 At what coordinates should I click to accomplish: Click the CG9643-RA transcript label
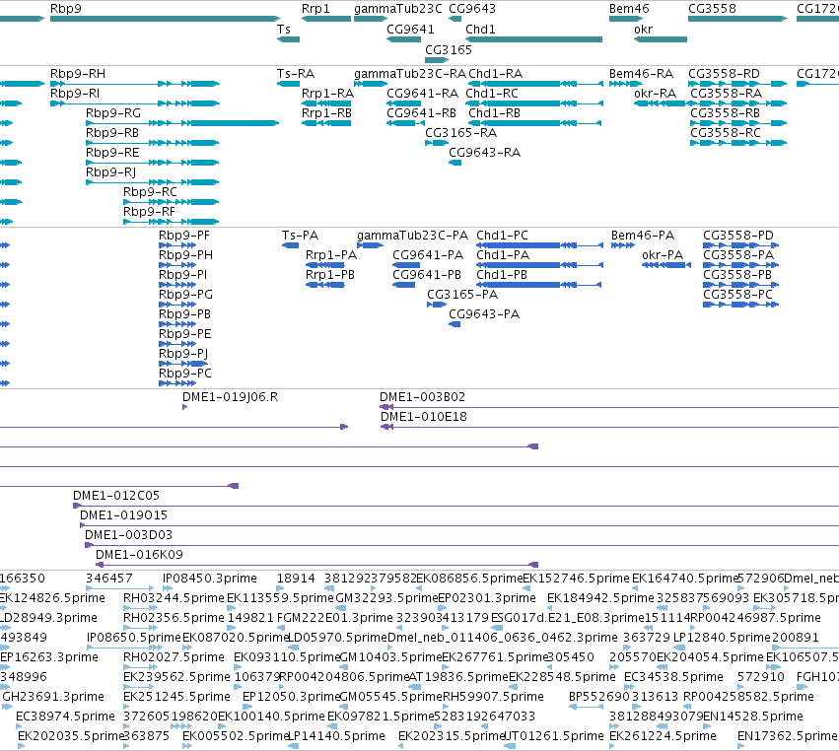pos(484,152)
